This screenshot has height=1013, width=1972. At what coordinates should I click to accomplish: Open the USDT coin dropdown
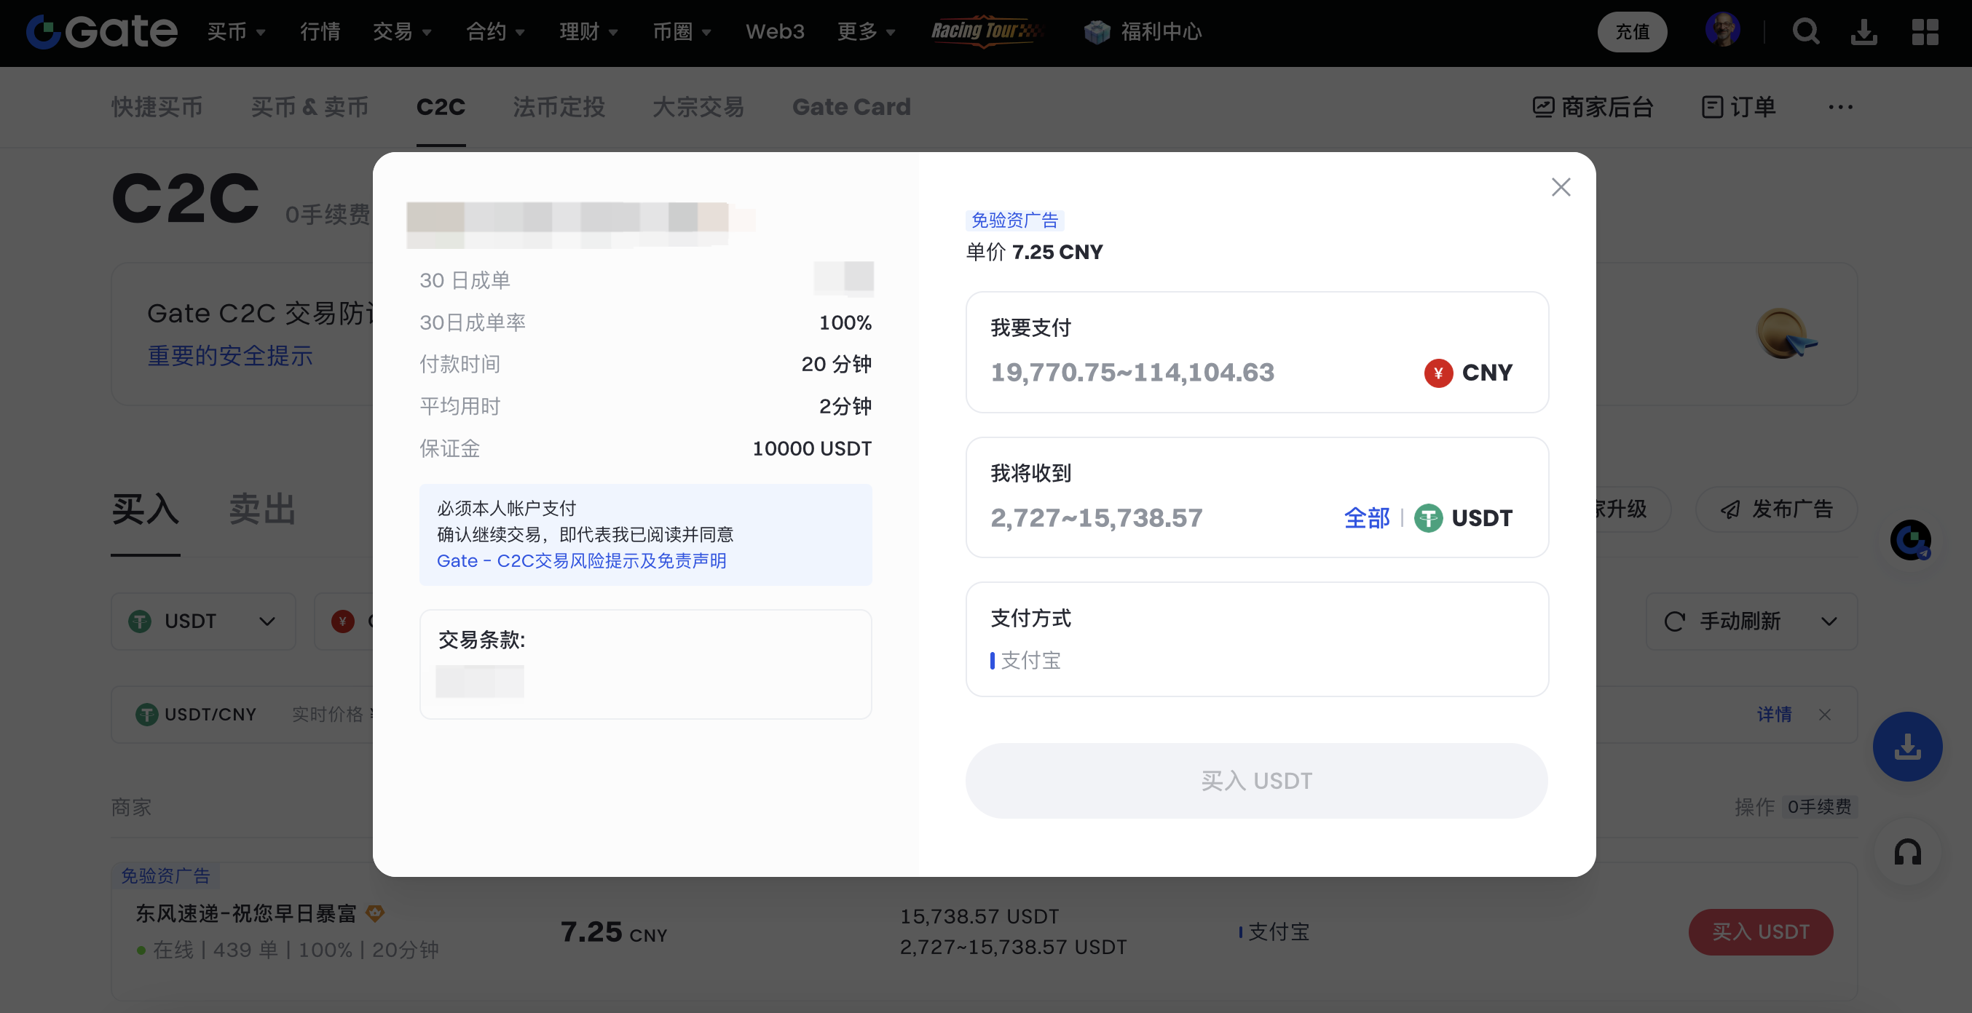203,621
